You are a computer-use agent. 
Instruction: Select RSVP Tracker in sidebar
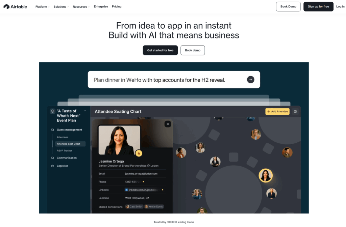tap(65, 150)
